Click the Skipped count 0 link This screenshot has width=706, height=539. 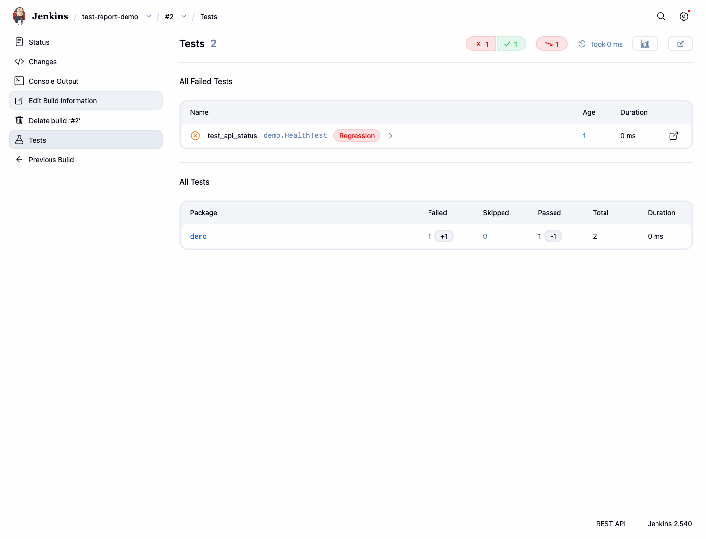[x=485, y=236]
